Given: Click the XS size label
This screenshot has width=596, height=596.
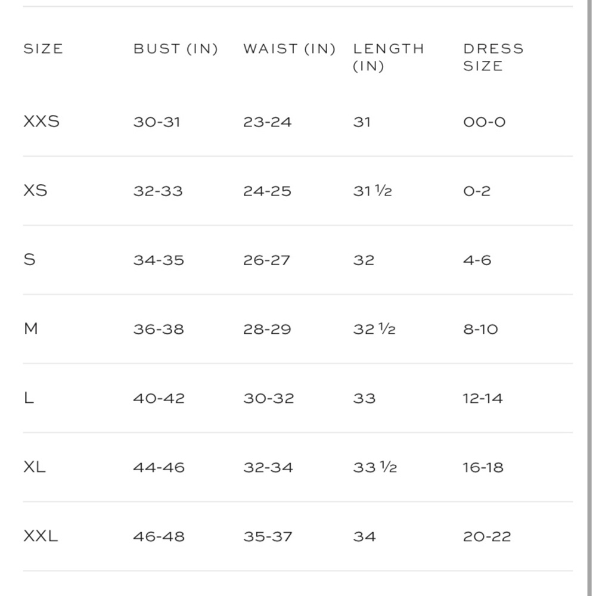Looking at the screenshot, I should (35, 191).
